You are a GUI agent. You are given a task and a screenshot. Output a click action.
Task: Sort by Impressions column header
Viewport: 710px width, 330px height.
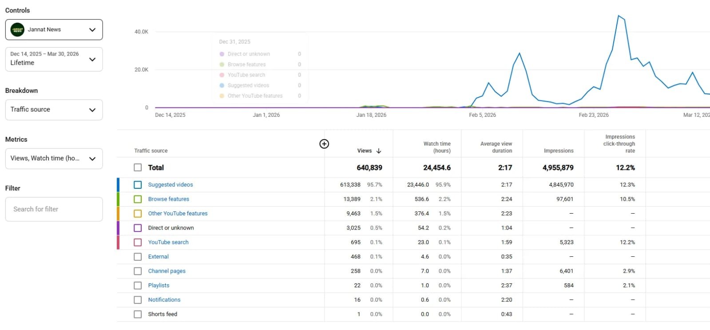[x=558, y=151]
